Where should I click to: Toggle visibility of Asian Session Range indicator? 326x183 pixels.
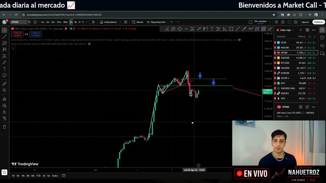click(239, 40)
